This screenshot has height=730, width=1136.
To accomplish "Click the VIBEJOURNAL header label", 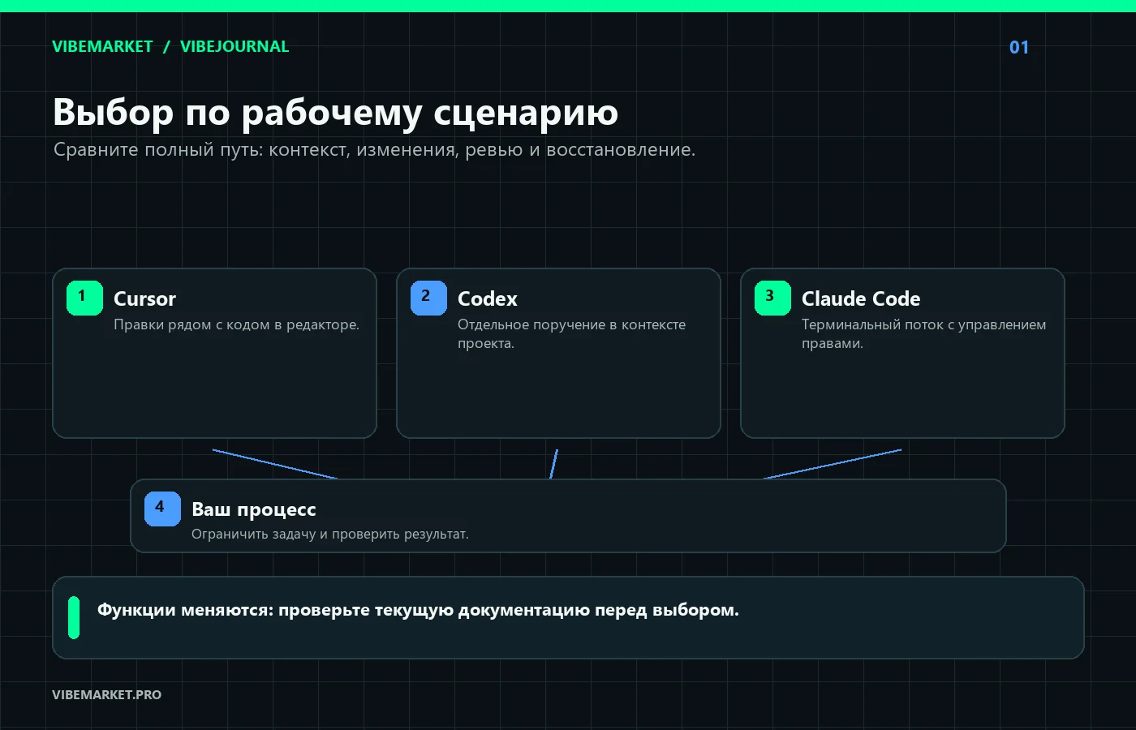I will [235, 46].
